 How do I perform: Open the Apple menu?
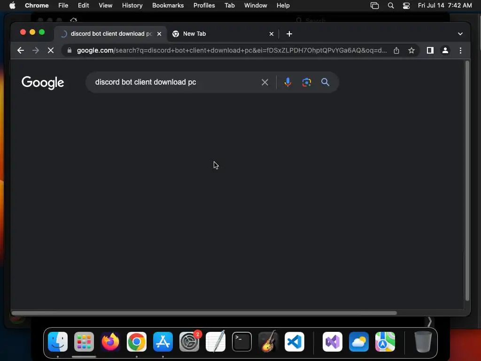point(12,6)
